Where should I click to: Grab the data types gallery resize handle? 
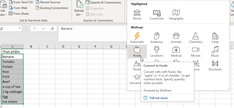click(x=228, y=89)
